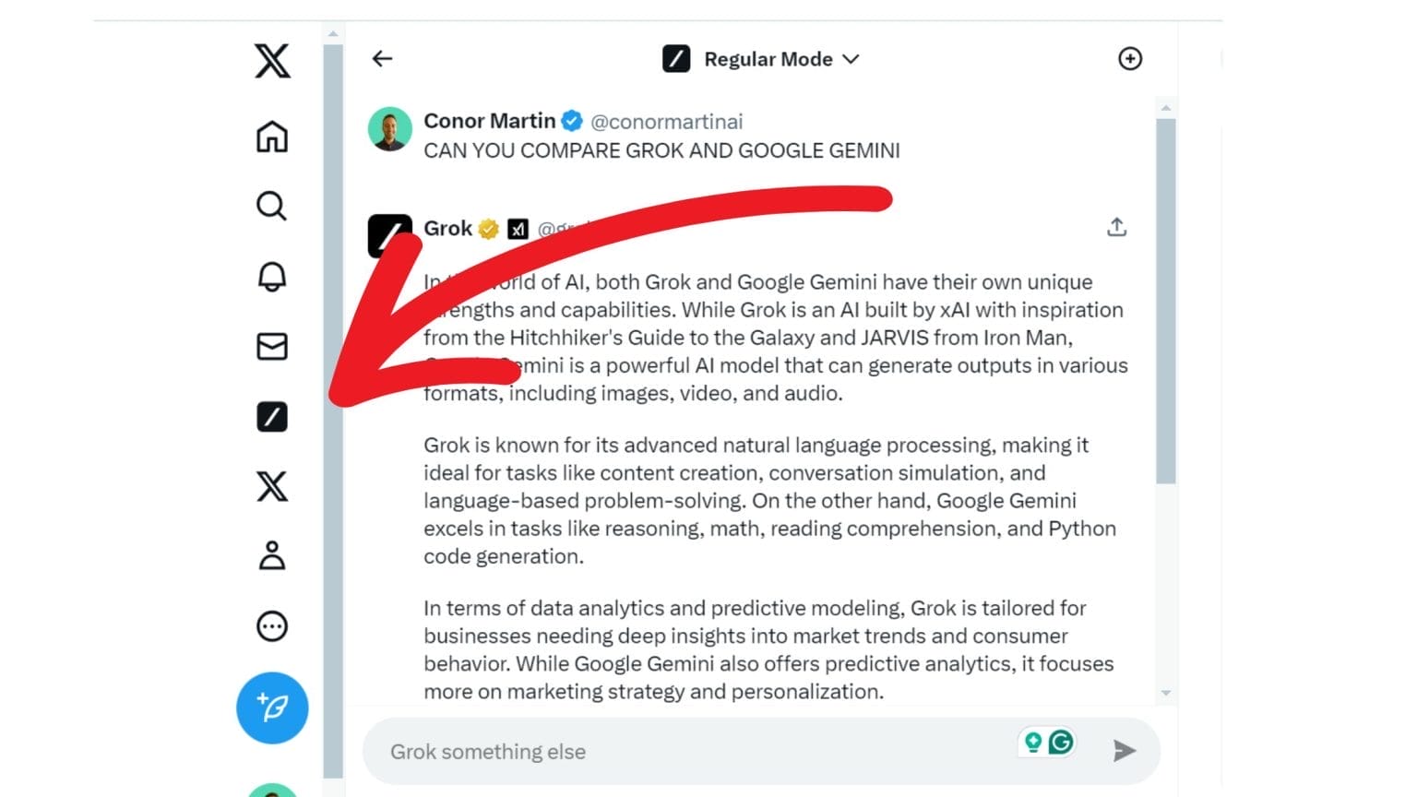Start a new chat with the plus icon
Image resolution: width=1417 pixels, height=797 pixels.
1129,58
